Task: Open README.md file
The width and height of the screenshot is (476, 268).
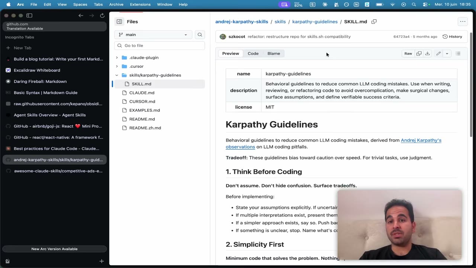Action: pyautogui.click(x=142, y=119)
